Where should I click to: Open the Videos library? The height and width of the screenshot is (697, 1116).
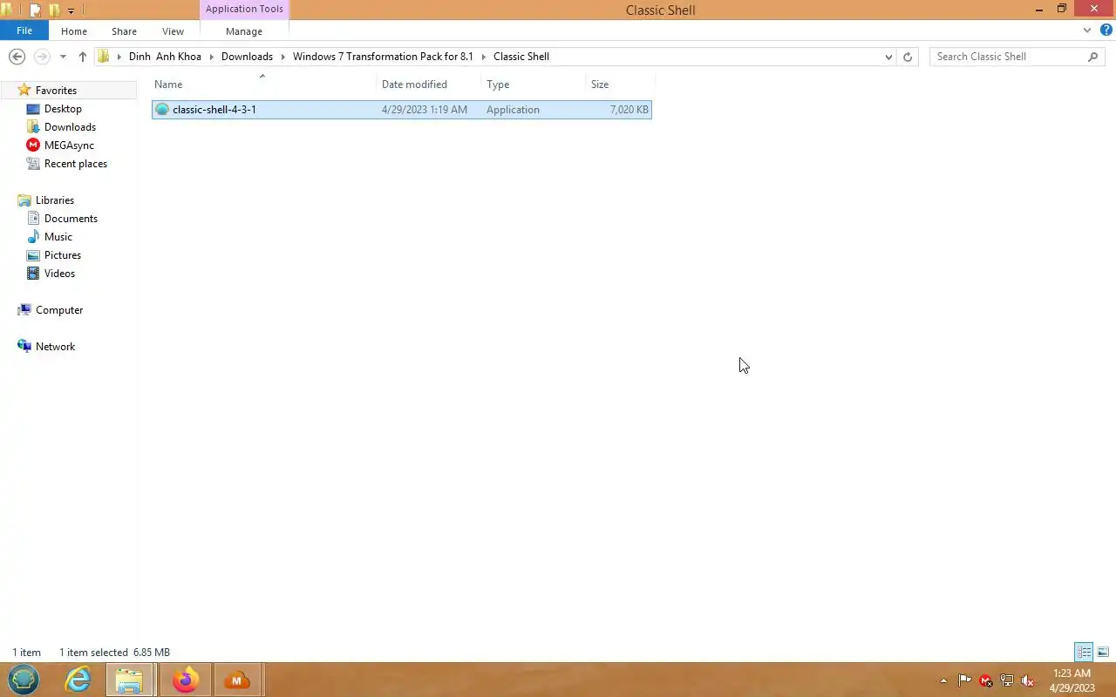coord(59,274)
